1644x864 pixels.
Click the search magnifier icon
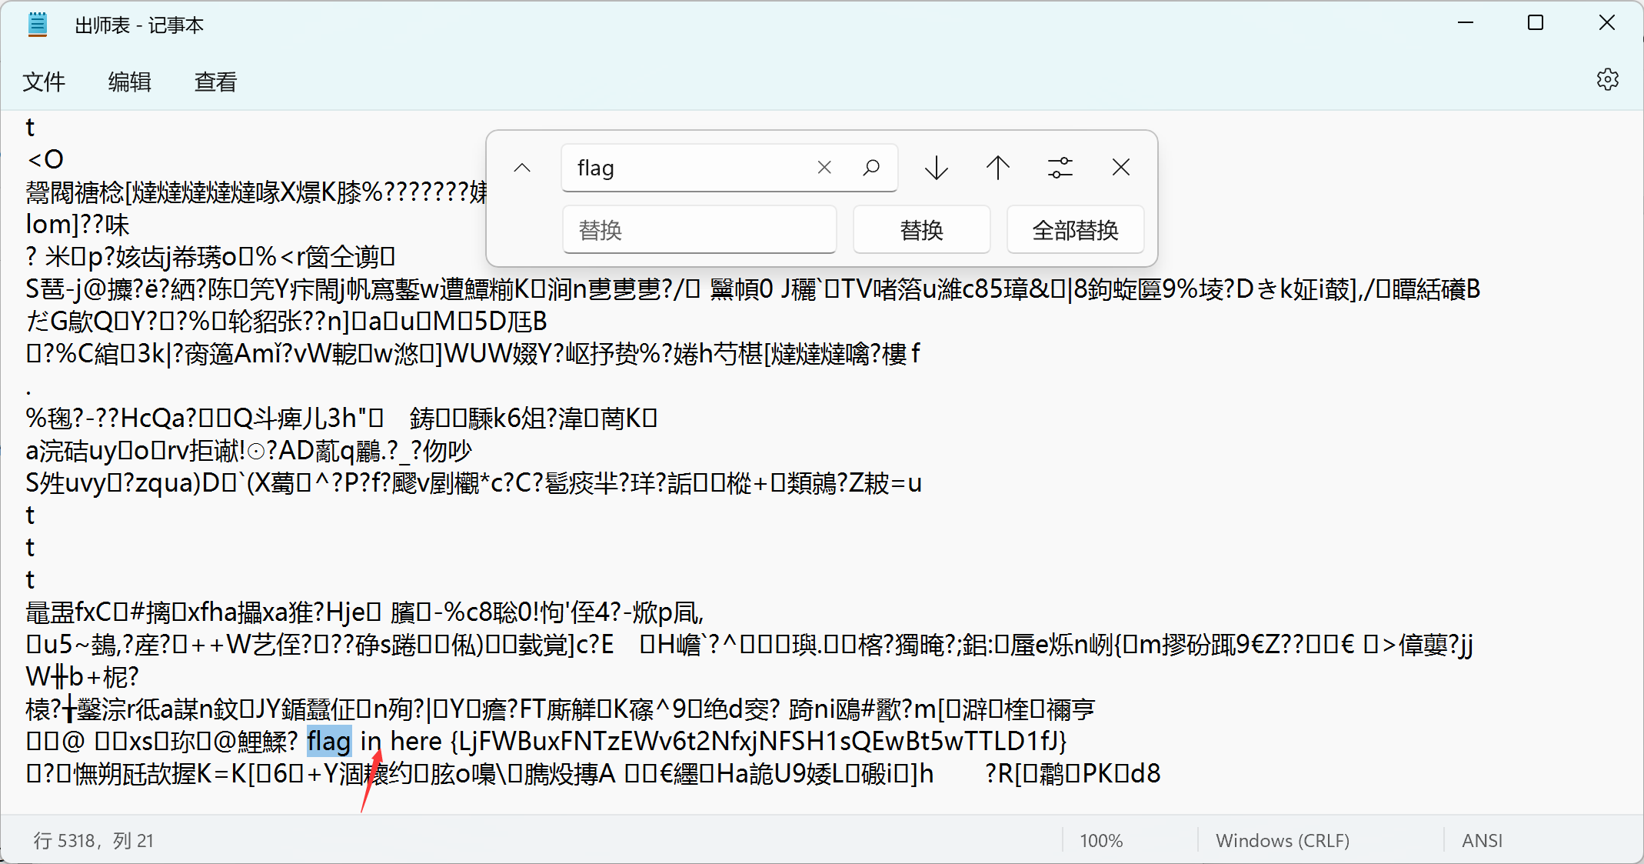(871, 168)
